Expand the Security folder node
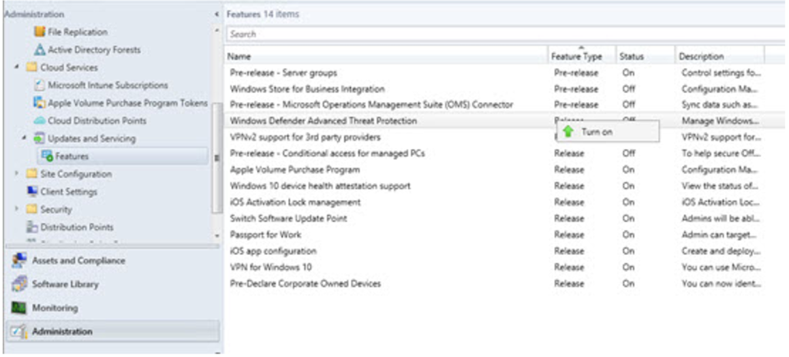Screen dimensions: 789x357 (16, 209)
